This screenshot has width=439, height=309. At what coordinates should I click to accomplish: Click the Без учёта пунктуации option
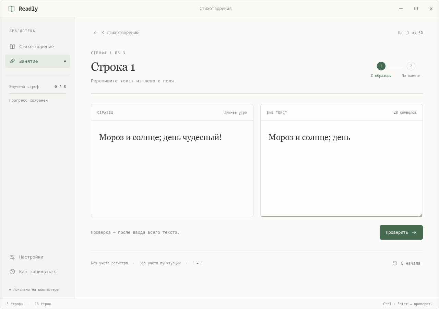(x=160, y=263)
